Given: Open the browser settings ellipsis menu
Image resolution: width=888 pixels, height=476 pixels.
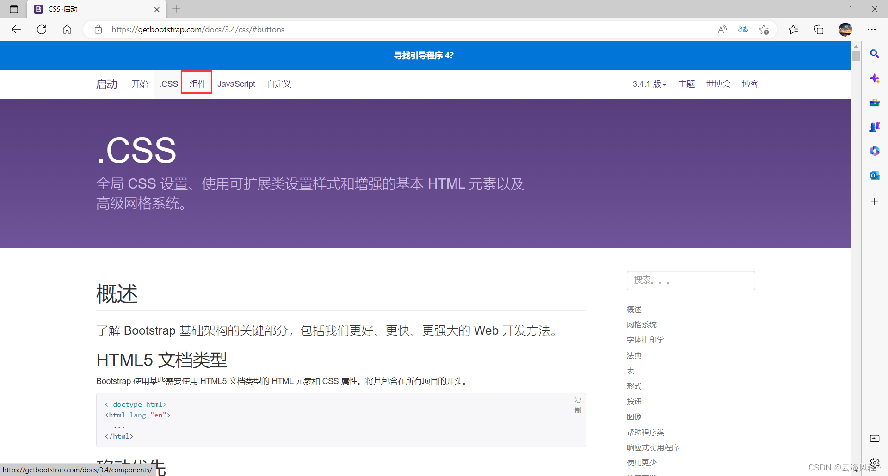Looking at the screenshot, I should coord(872,29).
